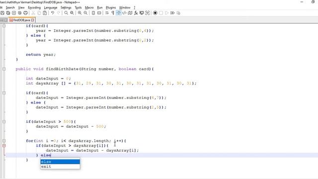Viewport: 318px width, 179px height.
Task: Open Find with the magnifier icon
Action: tap(66, 13)
